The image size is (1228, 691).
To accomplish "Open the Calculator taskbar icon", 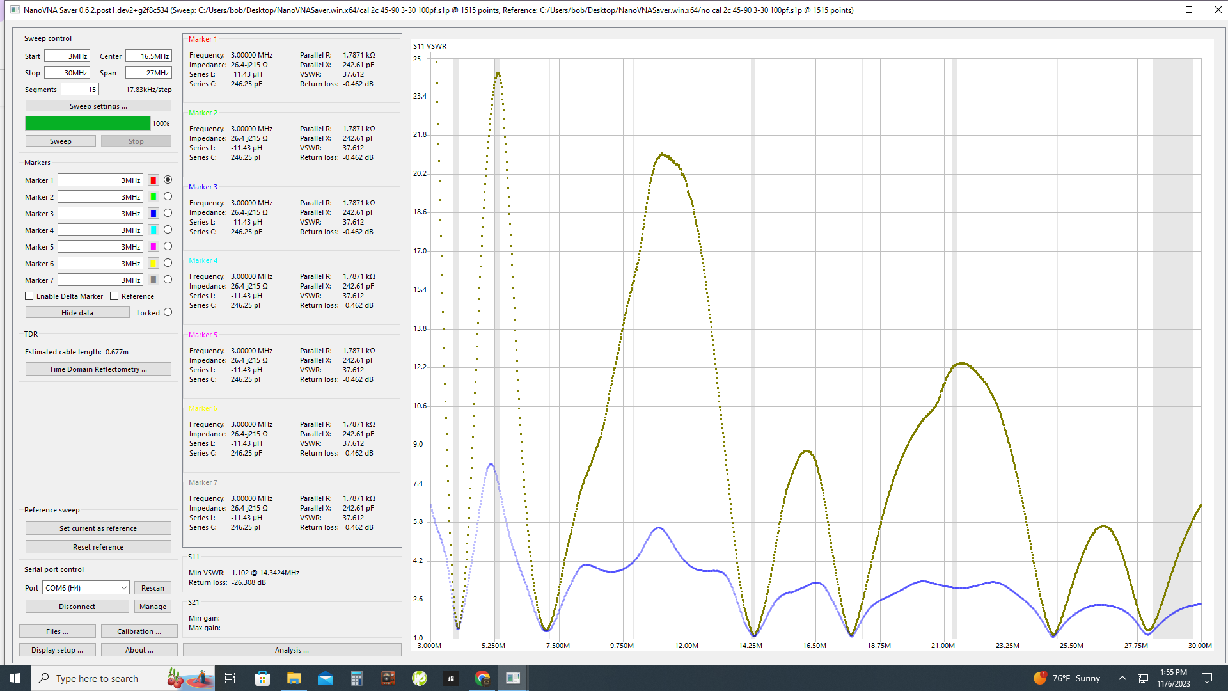I will tap(356, 678).
